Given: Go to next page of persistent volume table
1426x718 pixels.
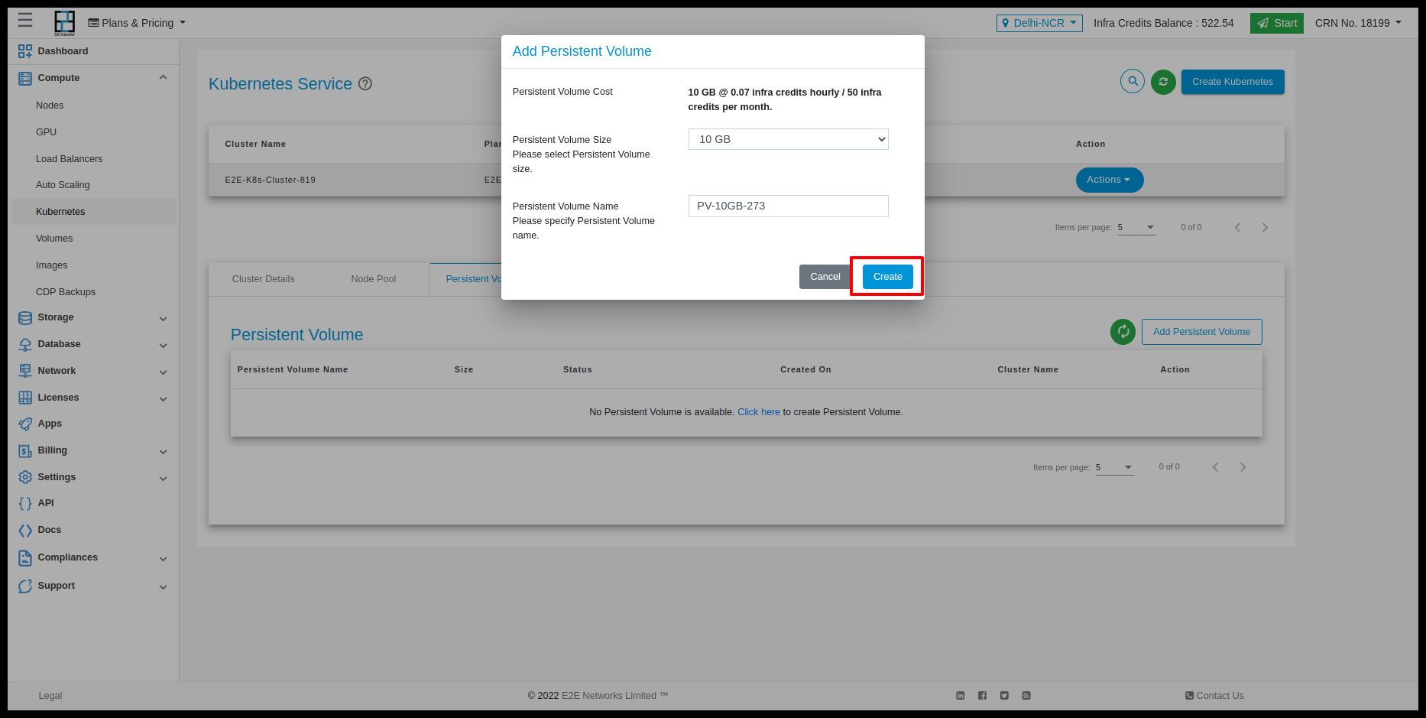Looking at the screenshot, I should click(x=1243, y=467).
